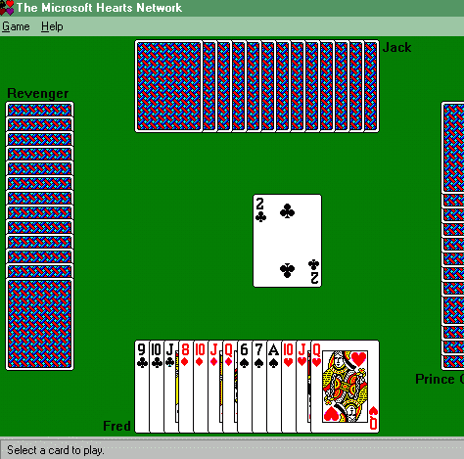Play the 10 of diamonds
This screenshot has width=464, height=459.
201,387
